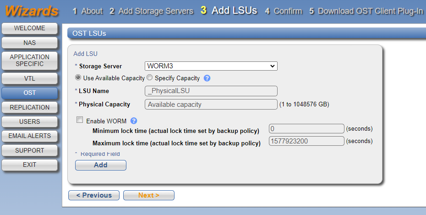Click the Minimum lock time field

click(x=306, y=128)
